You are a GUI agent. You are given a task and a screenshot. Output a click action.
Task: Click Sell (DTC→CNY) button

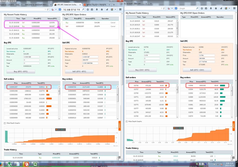(x=197, y=70)
